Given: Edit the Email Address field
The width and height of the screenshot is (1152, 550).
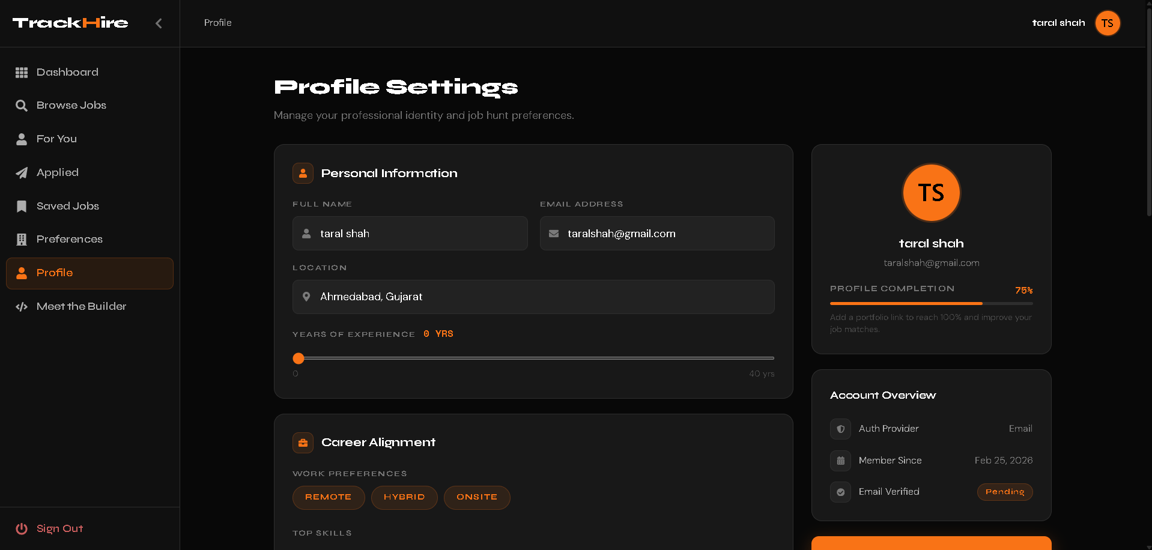Looking at the screenshot, I should 657,234.
